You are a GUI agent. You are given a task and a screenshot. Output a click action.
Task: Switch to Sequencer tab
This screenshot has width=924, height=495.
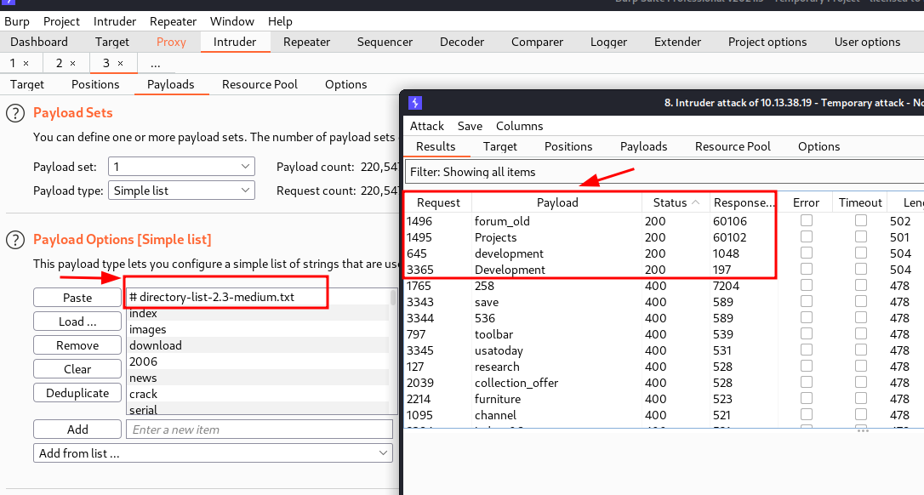pyautogui.click(x=385, y=42)
